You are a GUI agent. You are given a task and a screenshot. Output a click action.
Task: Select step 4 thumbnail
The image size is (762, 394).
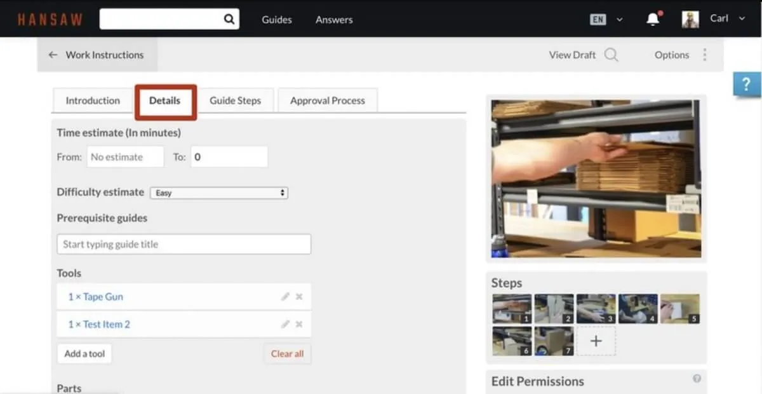tap(638, 309)
